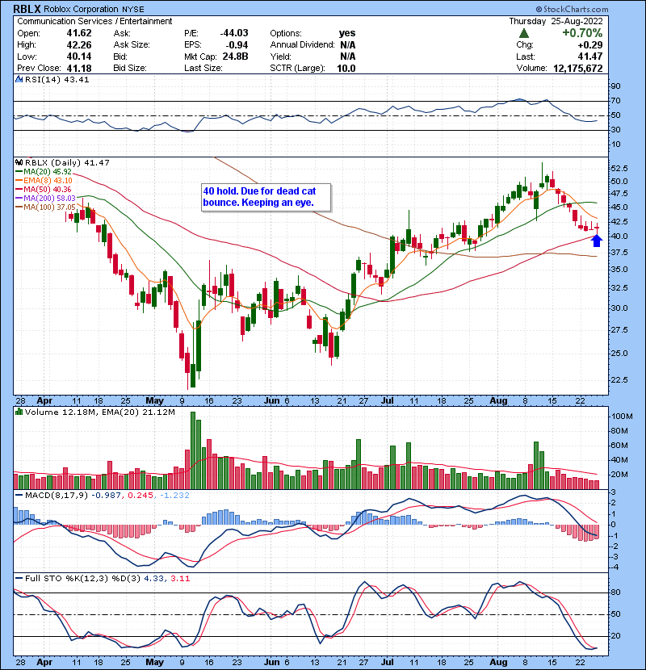Click the Options 'yes' value
The width and height of the screenshot is (646, 670).
(349, 33)
